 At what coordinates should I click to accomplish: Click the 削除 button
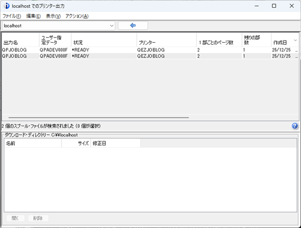38,218
